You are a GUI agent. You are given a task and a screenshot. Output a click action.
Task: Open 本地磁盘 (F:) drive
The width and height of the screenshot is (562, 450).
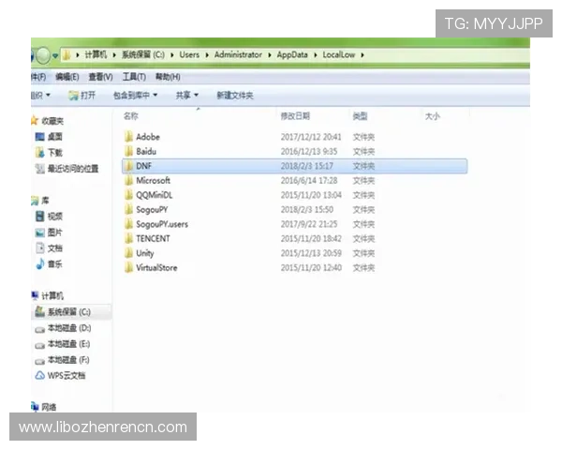point(62,360)
